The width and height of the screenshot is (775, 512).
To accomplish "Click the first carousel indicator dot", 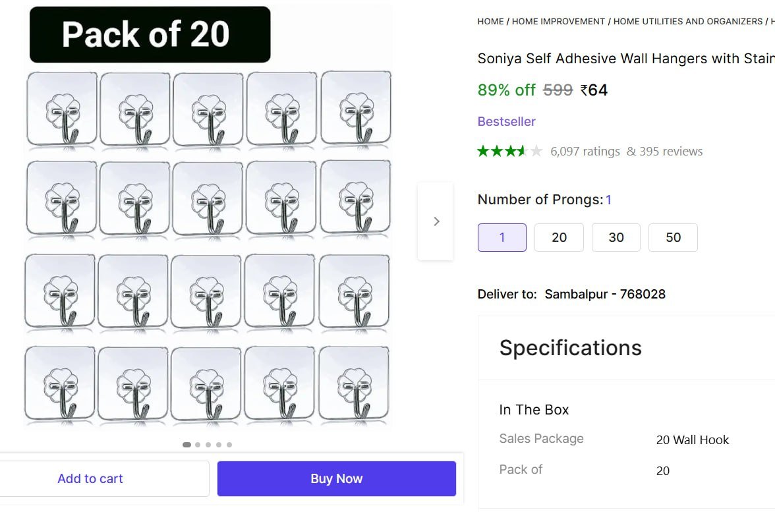I will (x=187, y=445).
